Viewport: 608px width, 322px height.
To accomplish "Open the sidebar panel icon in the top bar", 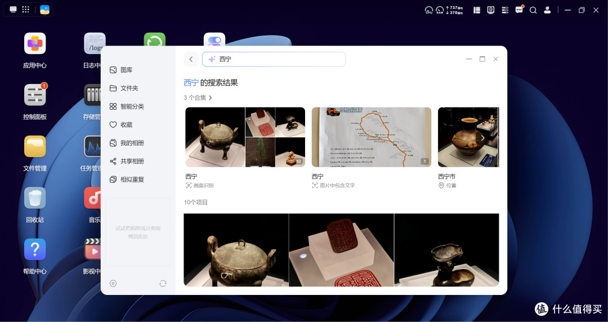I will pyautogui.click(x=477, y=10).
